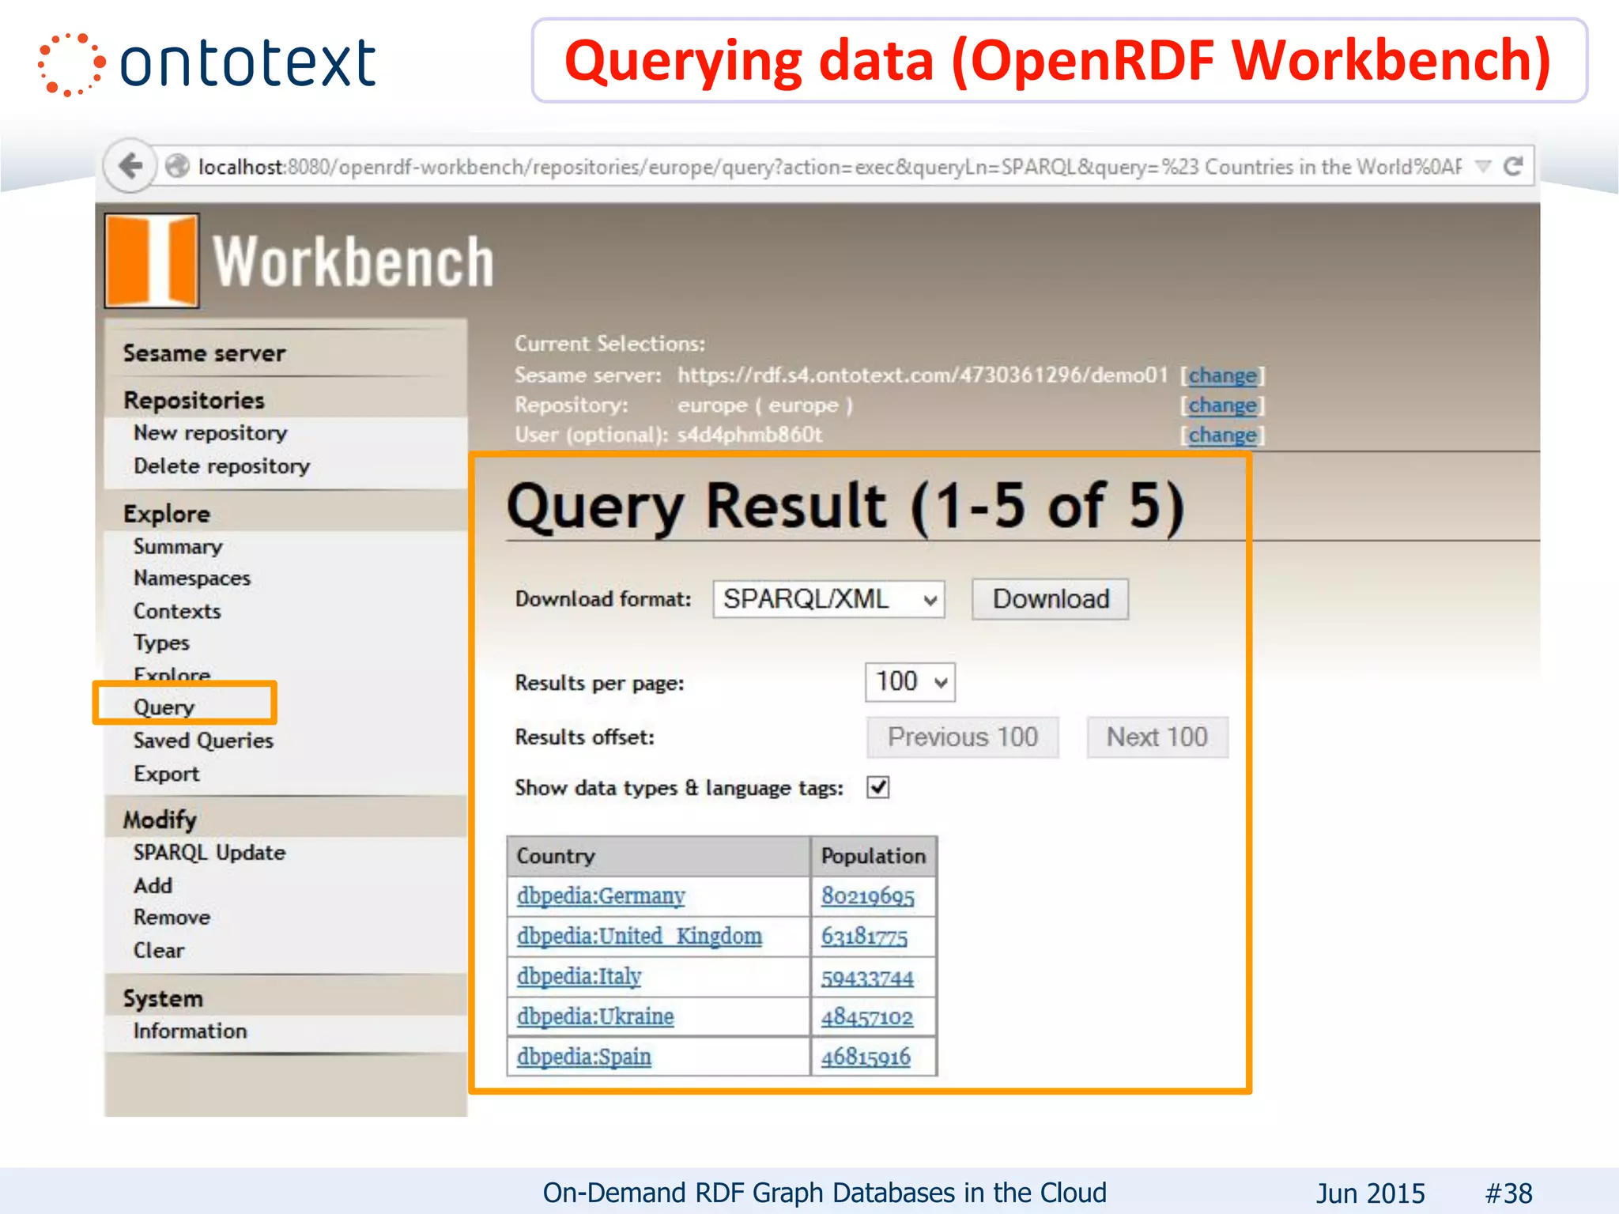Click the Country column header
1619x1214 pixels.
point(659,856)
